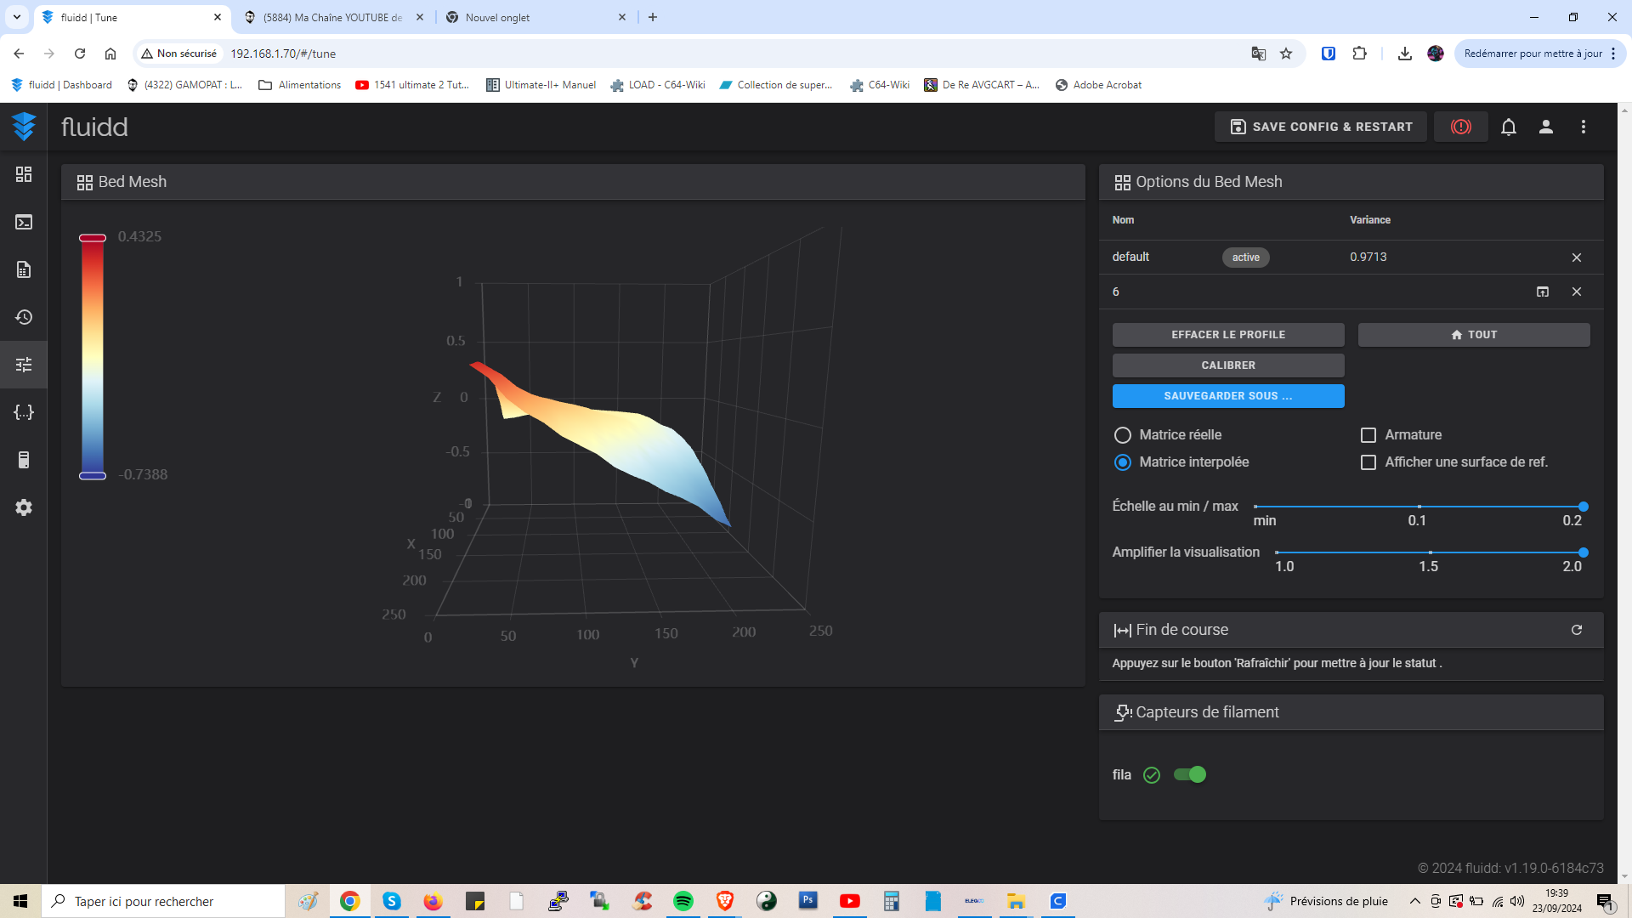Click the CALIBRER button
This screenshot has height=918, width=1632.
point(1227,365)
